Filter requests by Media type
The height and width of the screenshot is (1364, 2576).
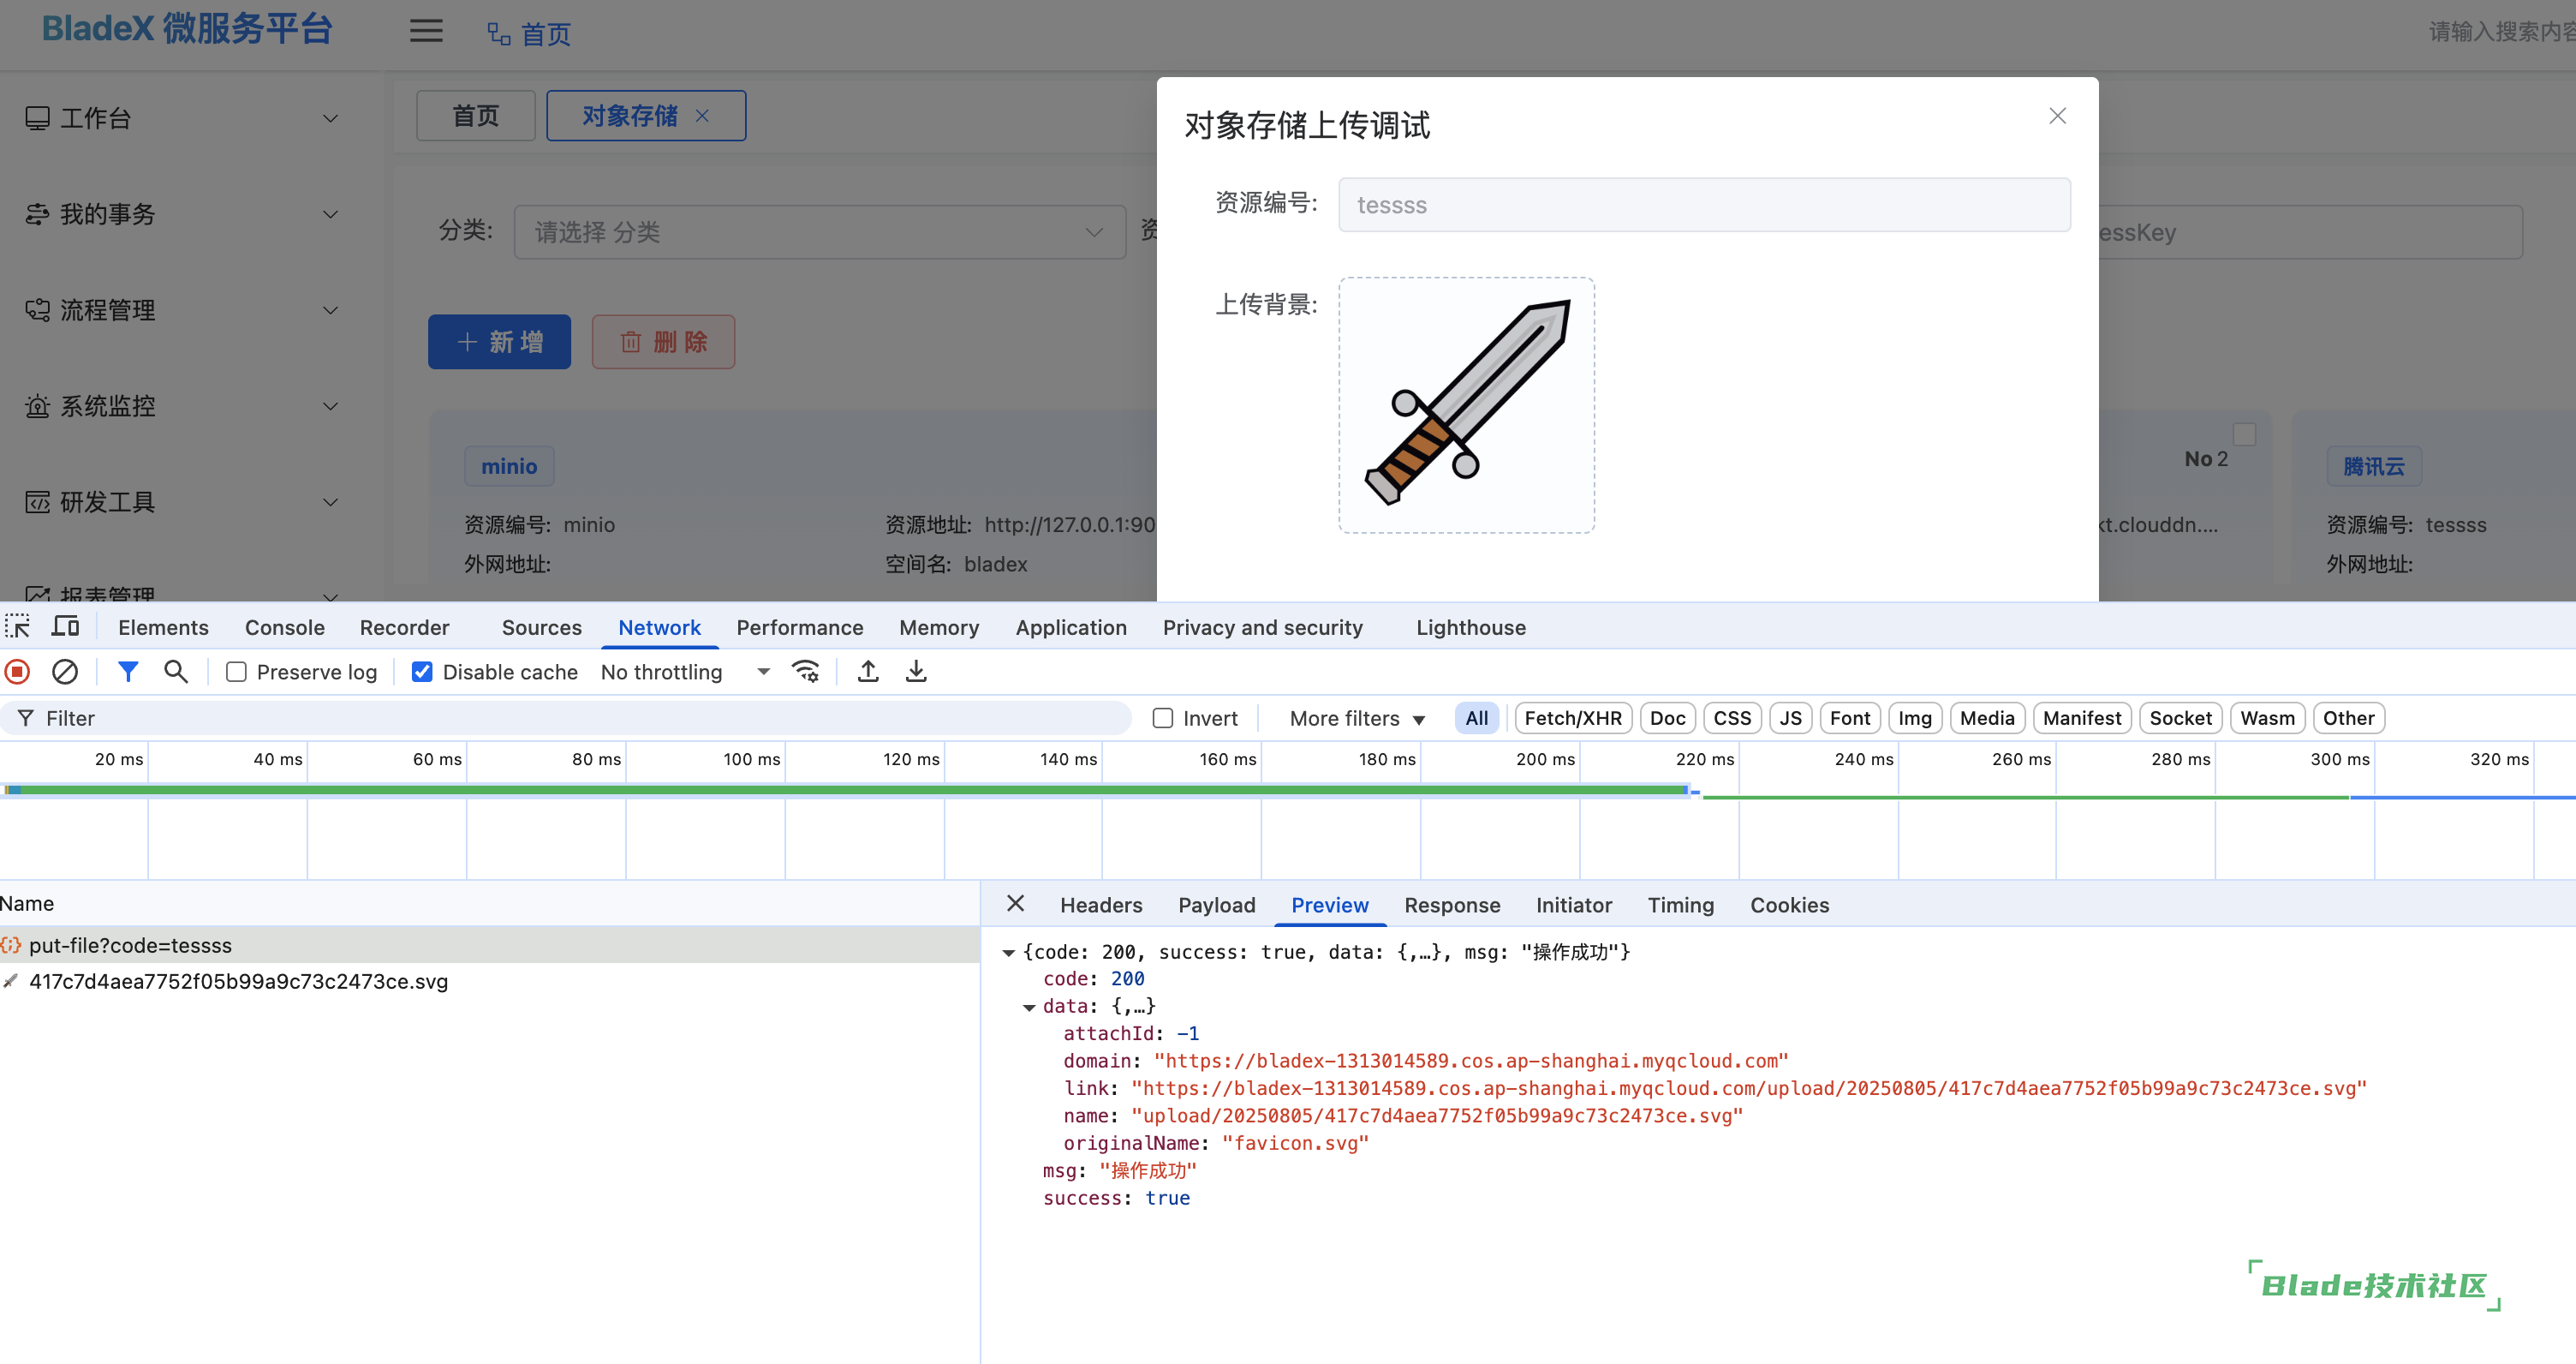pos(1987,717)
